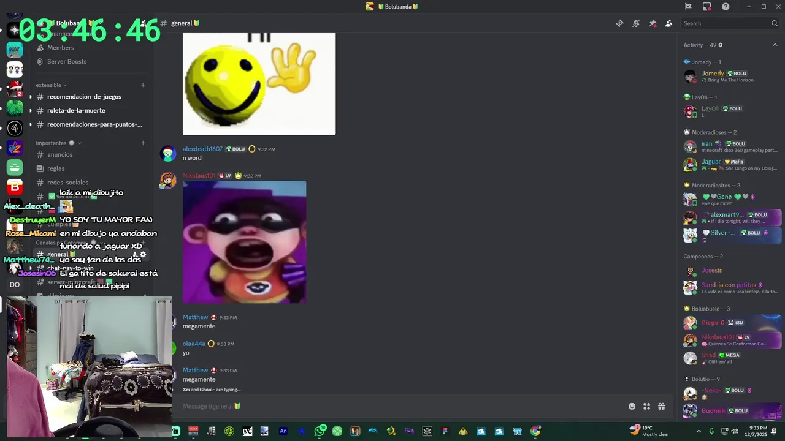Open Activity settings gear
This screenshot has height=441, width=785.
(x=720, y=45)
